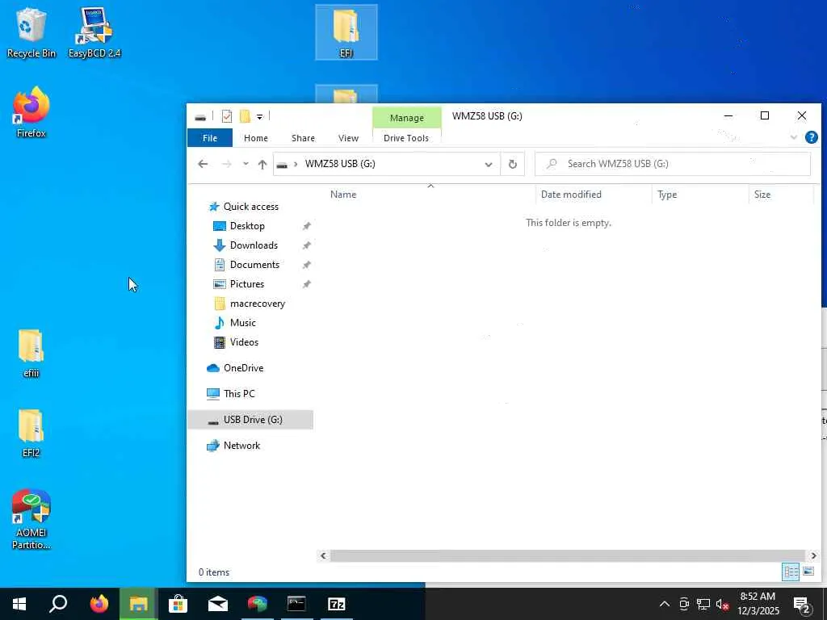
Task: Open Command Prompt taskbar icon
Action: point(296,604)
